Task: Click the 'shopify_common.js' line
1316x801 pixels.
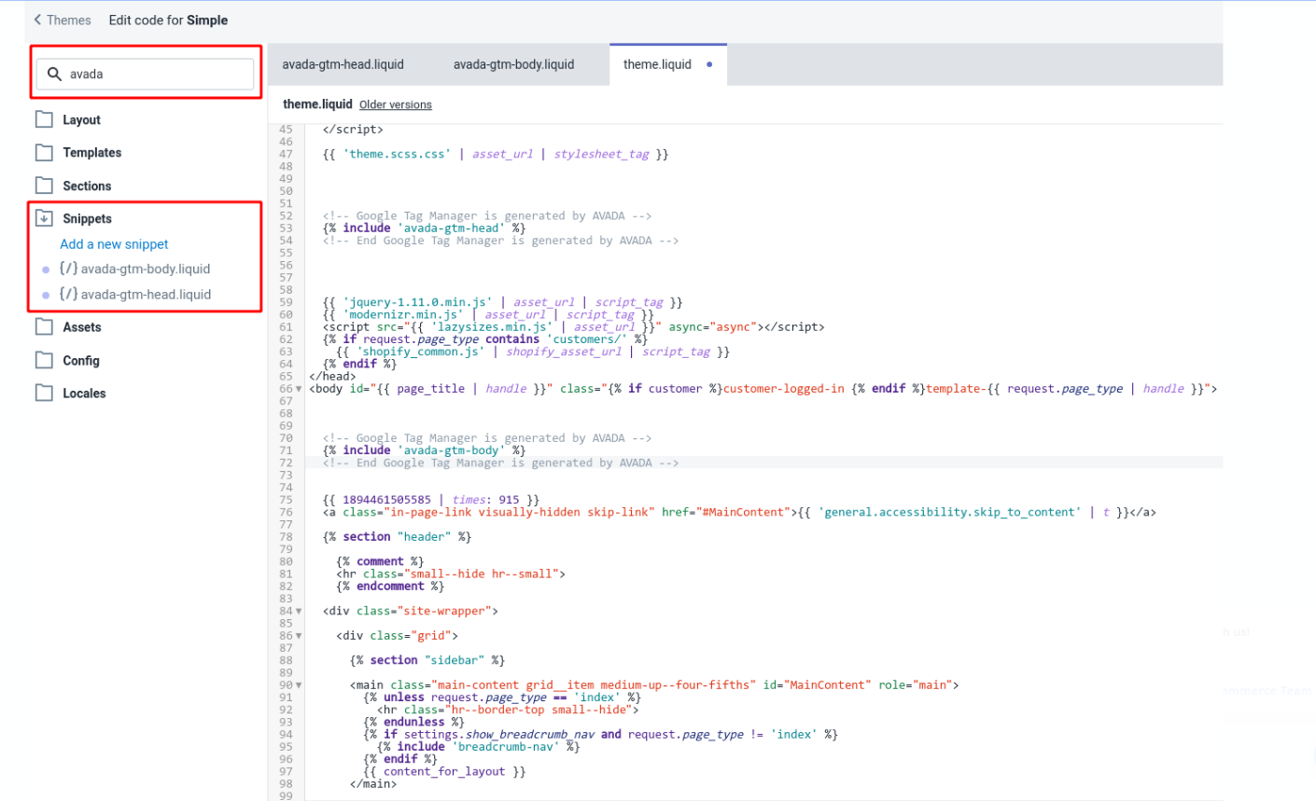Action: (x=533, y=352)
